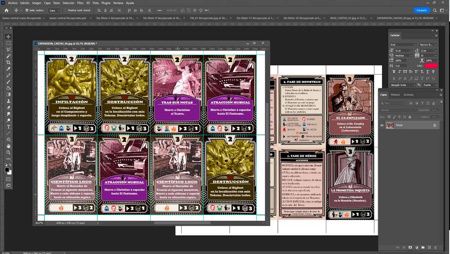The width and height of the screenshot is (450, 254).
Task: Click the red text Color swatch
Action: (431, 66)
